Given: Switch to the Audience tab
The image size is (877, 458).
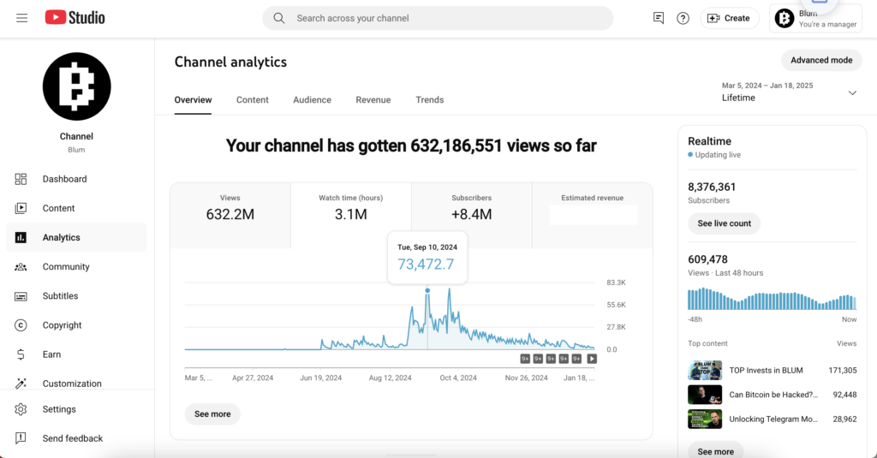Looking at the screenshot, I should [x=312, y=100].
